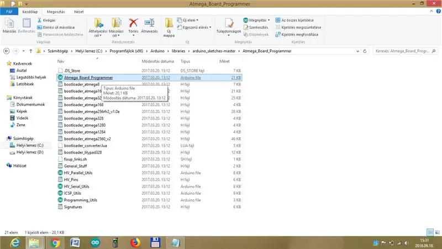Image resolution: width=442 pixels, height=249 pixels.
Task: Click Kijelölés megfordítása in ribbon
Action: (x=297, y=34)
